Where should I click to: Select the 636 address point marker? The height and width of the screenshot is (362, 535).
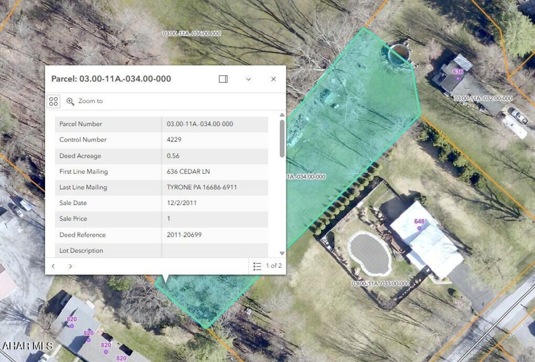(x=458, y=78)
